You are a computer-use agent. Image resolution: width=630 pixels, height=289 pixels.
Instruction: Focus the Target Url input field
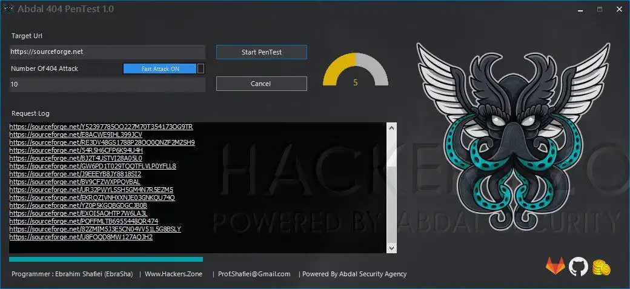pos(107,52)
